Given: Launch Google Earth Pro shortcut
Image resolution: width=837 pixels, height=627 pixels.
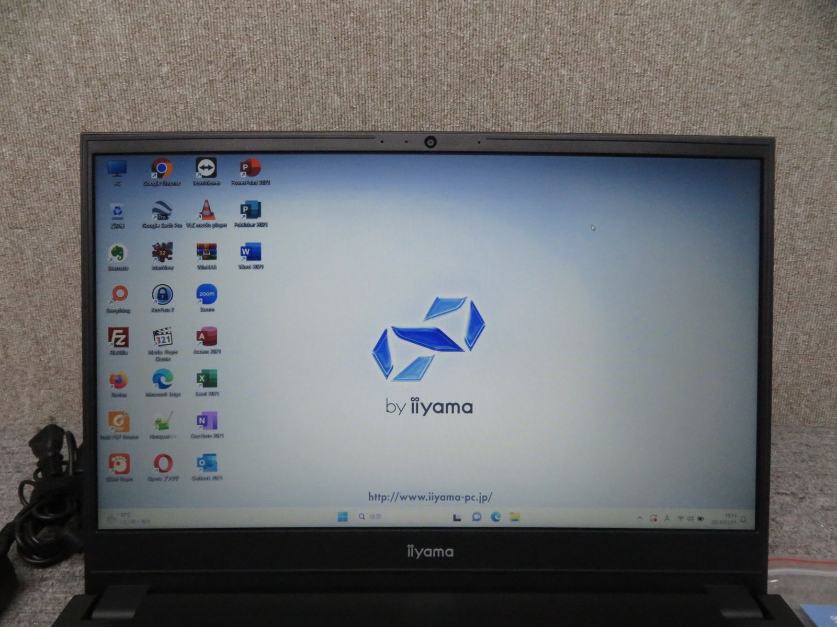Looking at the screenshot, I should 162,214.
